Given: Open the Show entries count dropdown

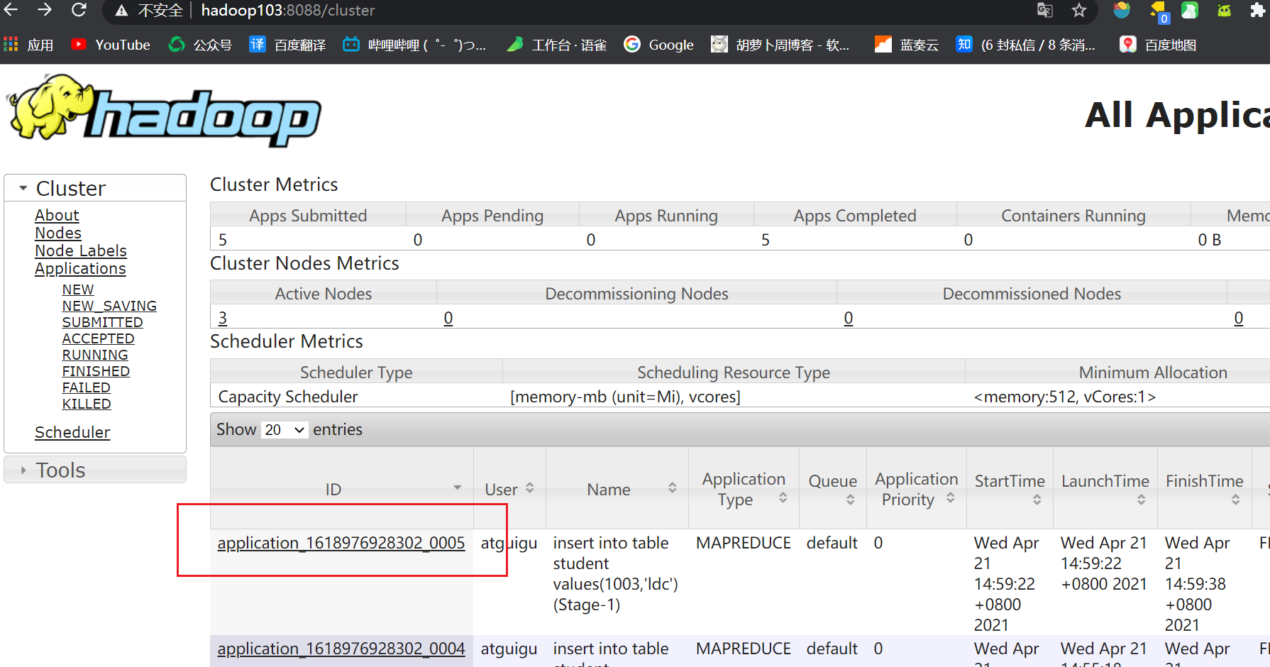Looking at the screenshot, I should 285,429.
